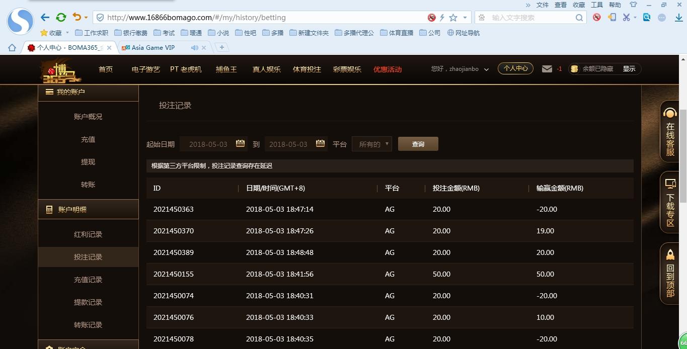The image size is (687, 349).
Task: Open the 收藏 favorites star in bookmarks bar
Action: 51,33
